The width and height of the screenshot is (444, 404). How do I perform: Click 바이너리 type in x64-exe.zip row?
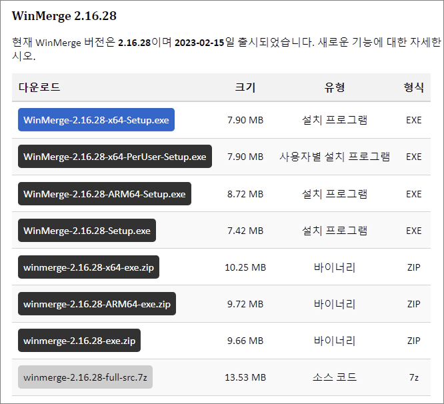[335, 267]
